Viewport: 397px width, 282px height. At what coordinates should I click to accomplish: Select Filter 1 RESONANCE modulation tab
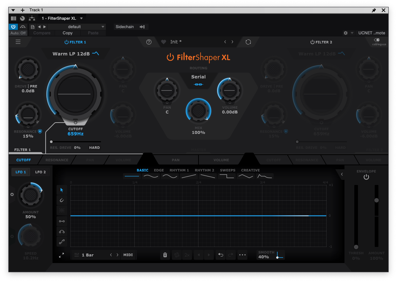[57, 160]
